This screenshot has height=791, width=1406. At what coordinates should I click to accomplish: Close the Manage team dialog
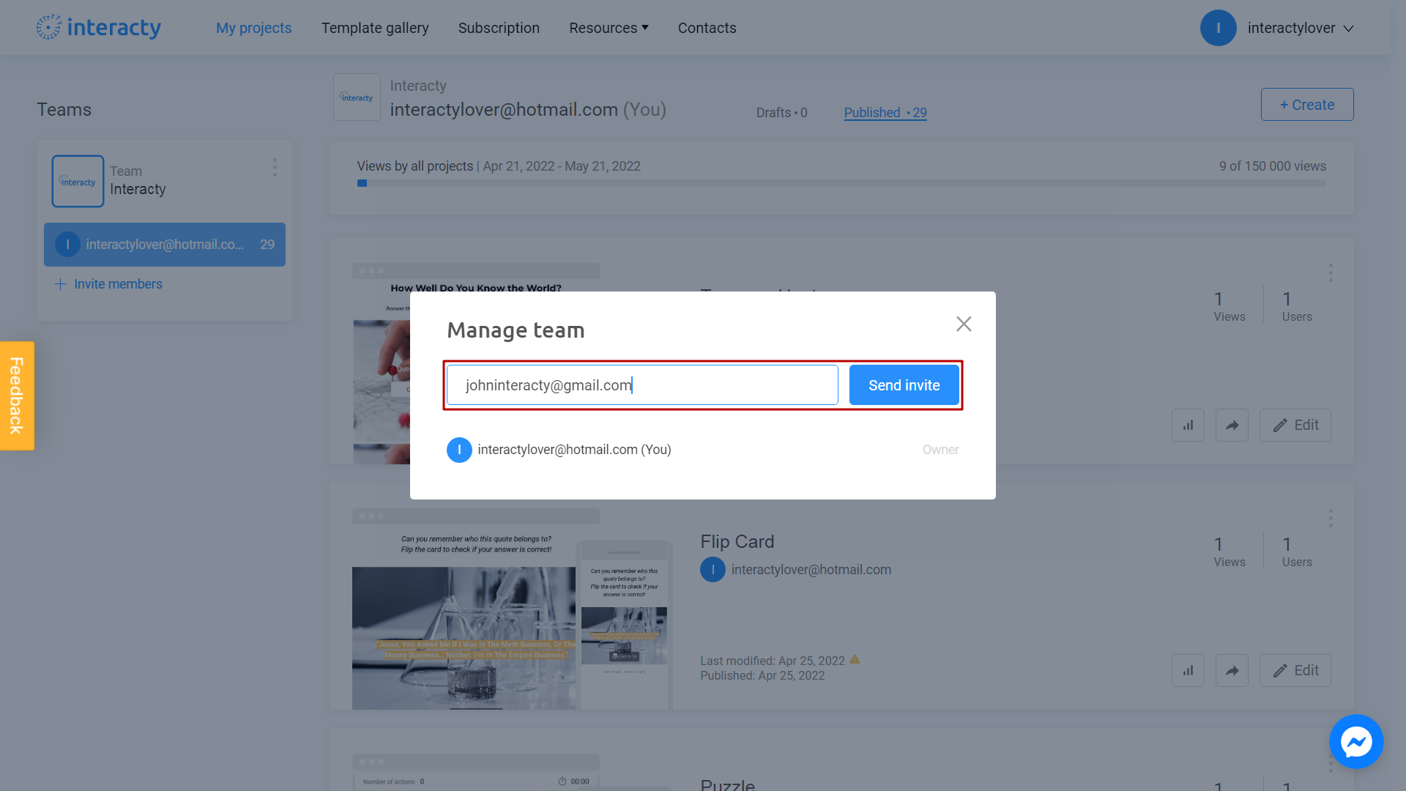click(964, 324)
